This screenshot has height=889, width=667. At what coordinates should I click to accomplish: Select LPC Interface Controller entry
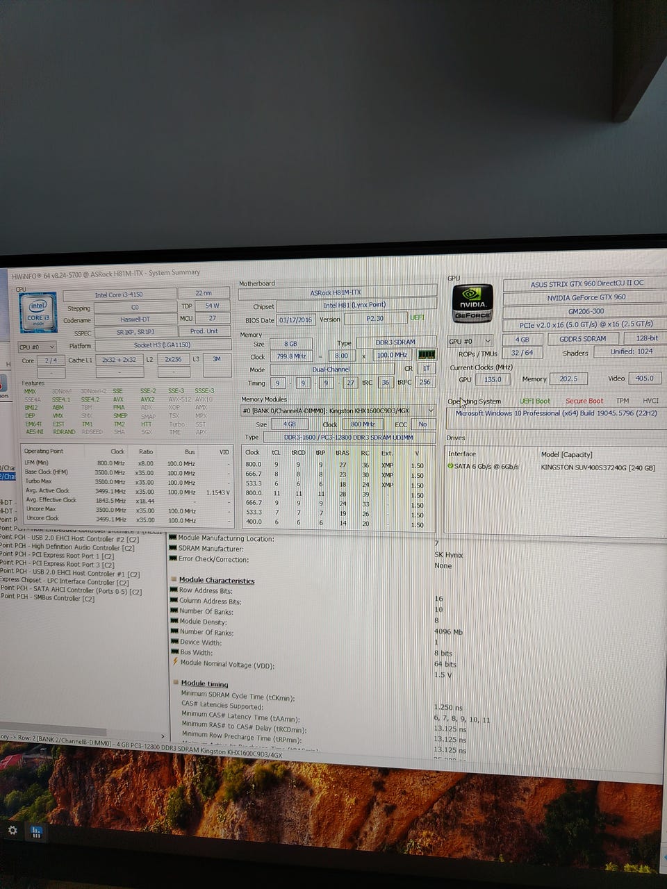click(65, 583)
